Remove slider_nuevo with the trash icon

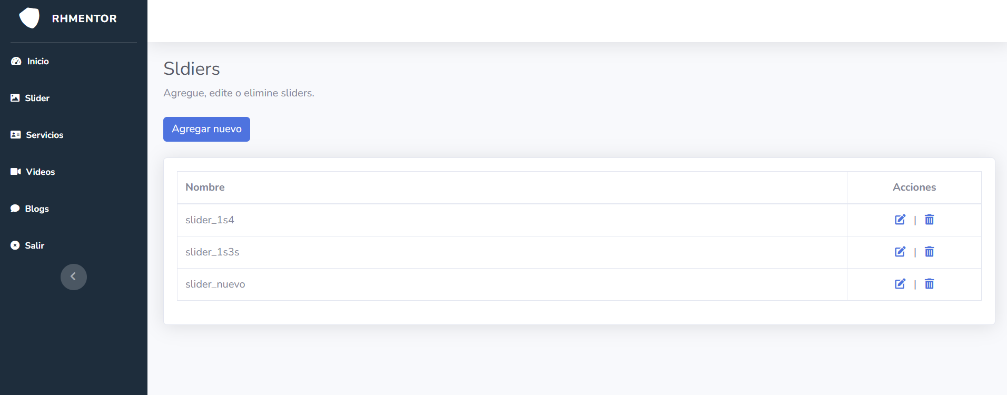coord(929,284)
